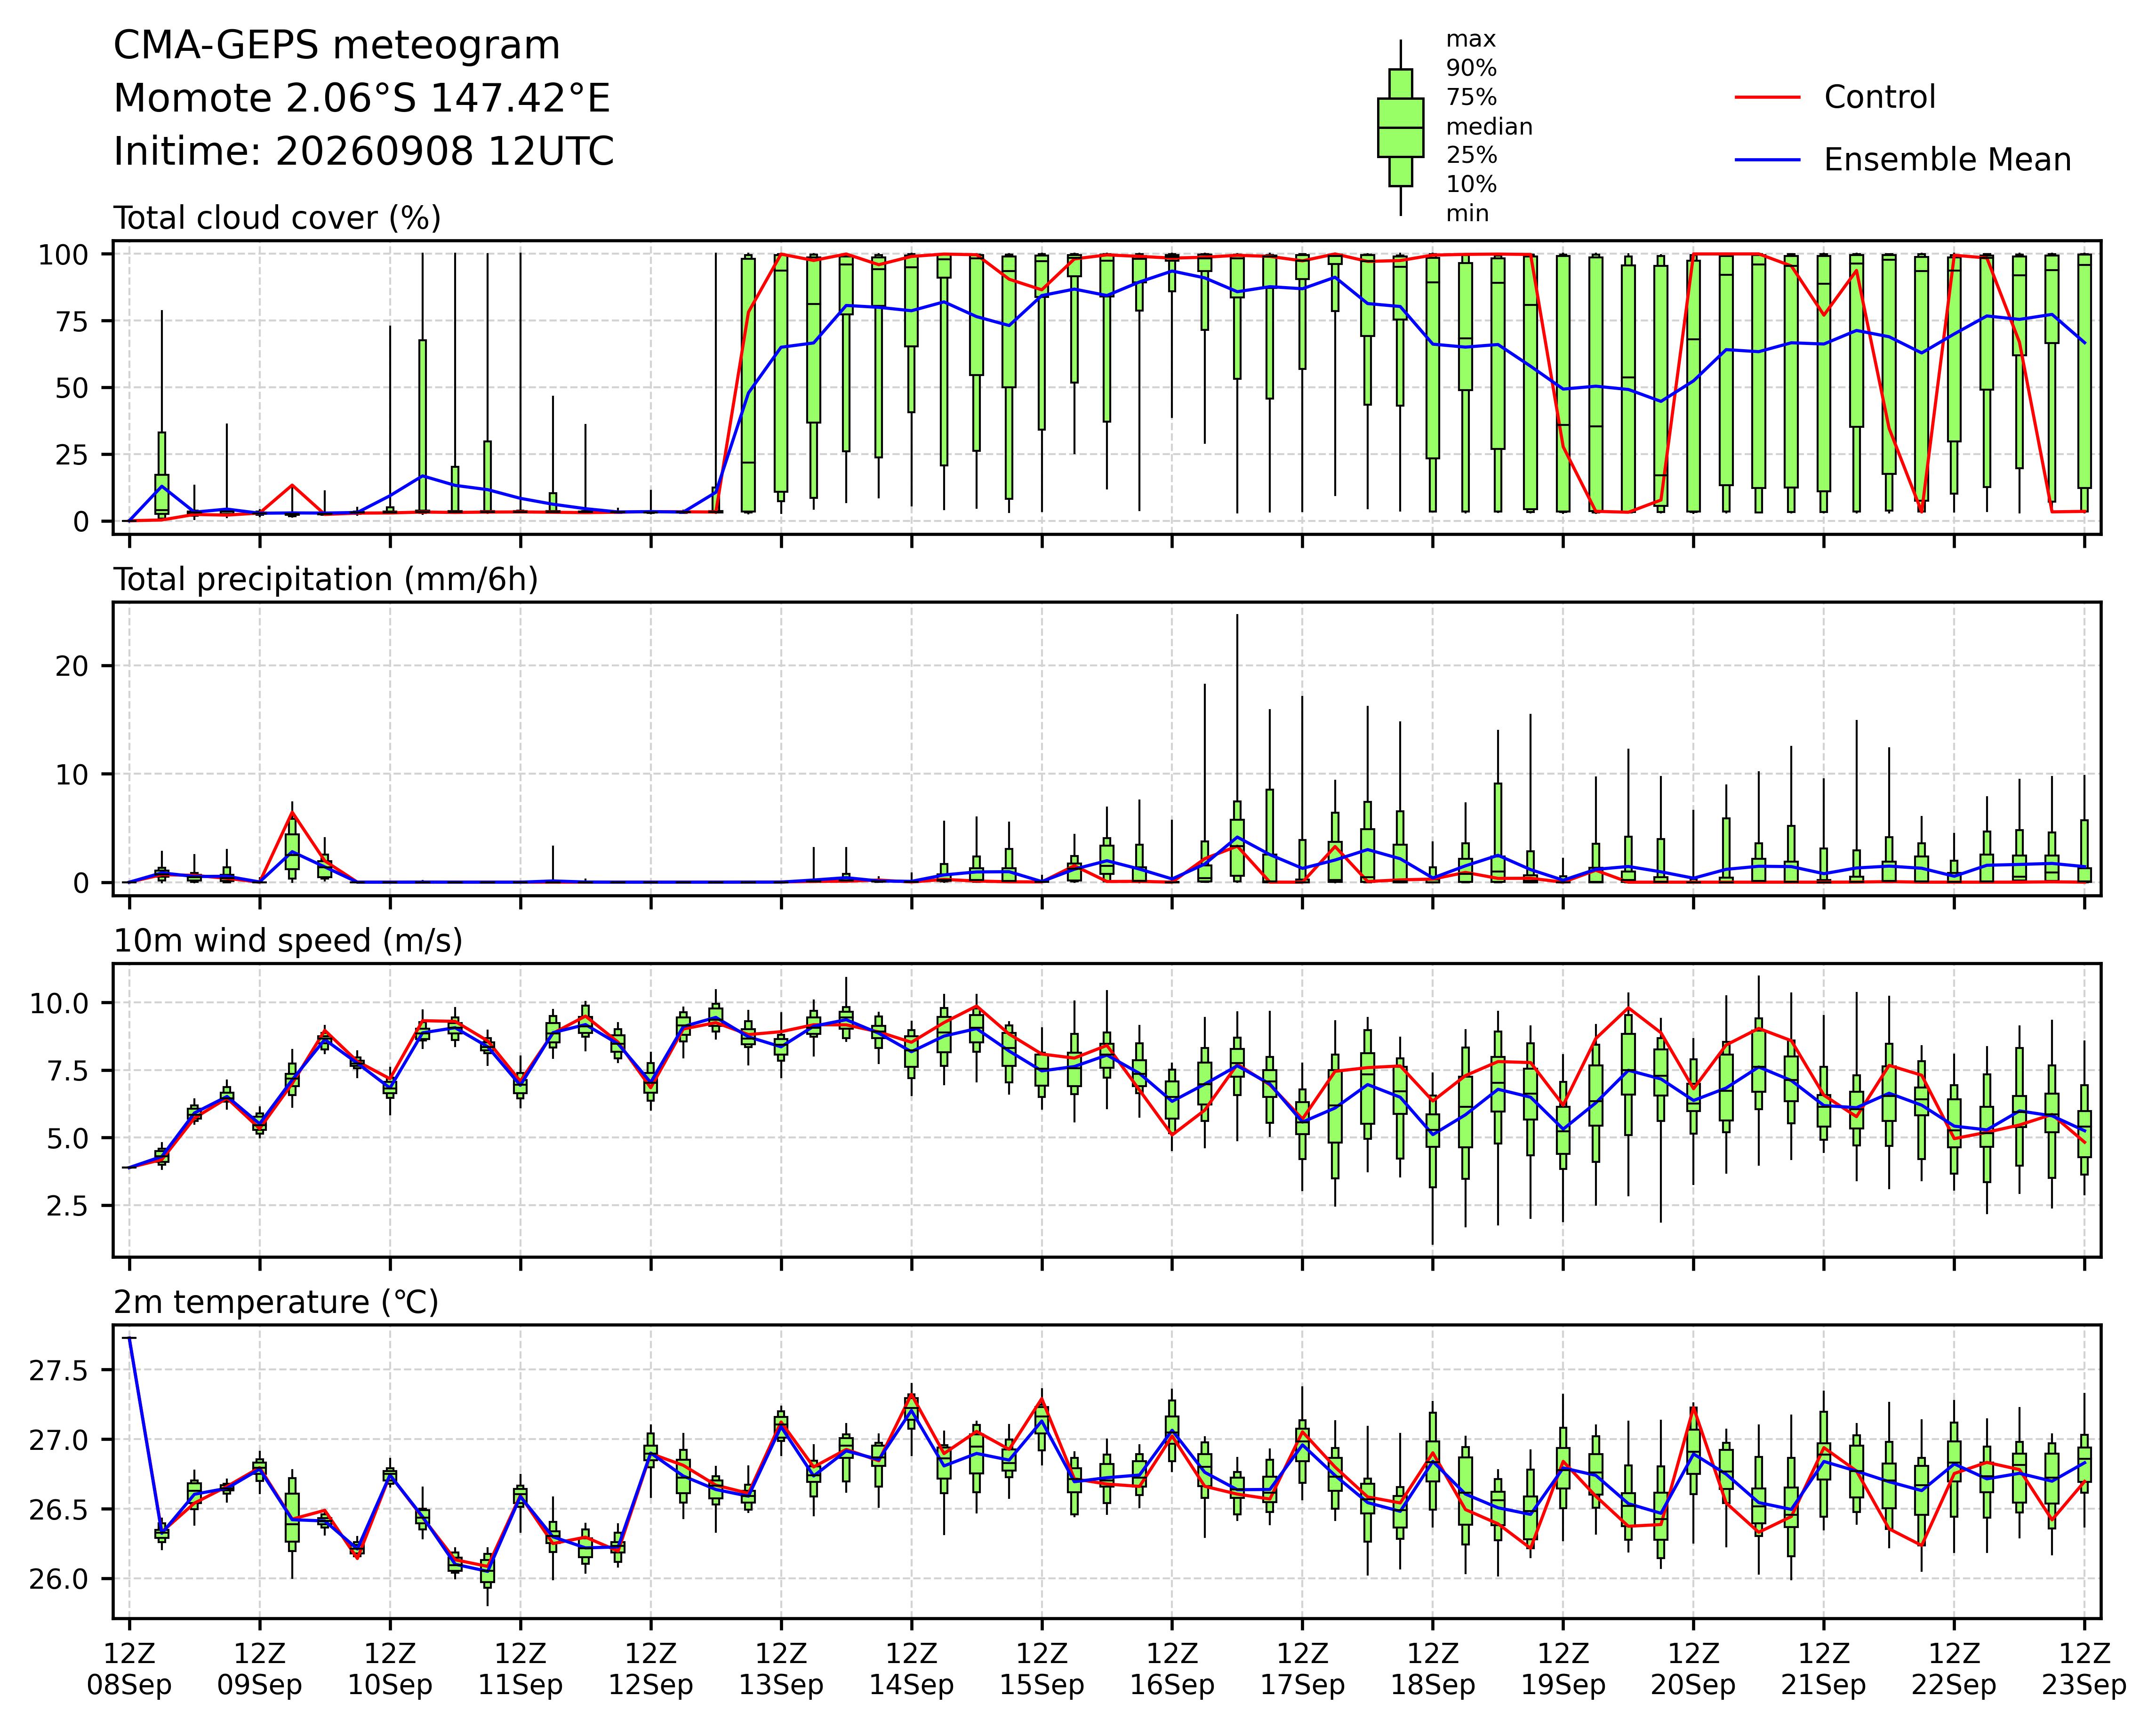This screenshot has width=2156, height=1728.
Task: Click the Initime 20260908 12UTC text
Action: (364, 152)
